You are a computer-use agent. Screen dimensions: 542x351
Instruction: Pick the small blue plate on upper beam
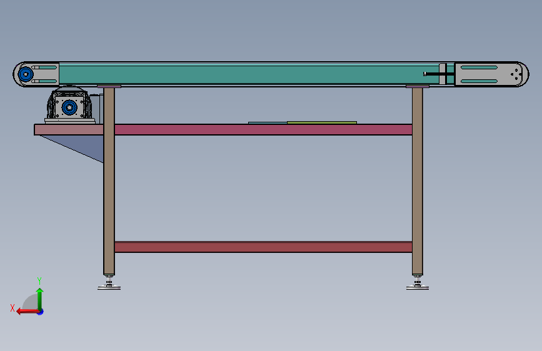click(x=268, y=122)
